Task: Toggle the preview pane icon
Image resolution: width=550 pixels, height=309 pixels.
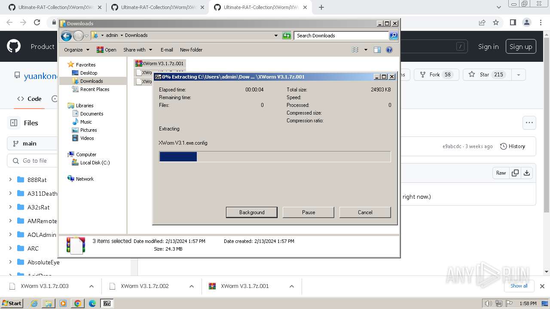Action: click(377, 50)
